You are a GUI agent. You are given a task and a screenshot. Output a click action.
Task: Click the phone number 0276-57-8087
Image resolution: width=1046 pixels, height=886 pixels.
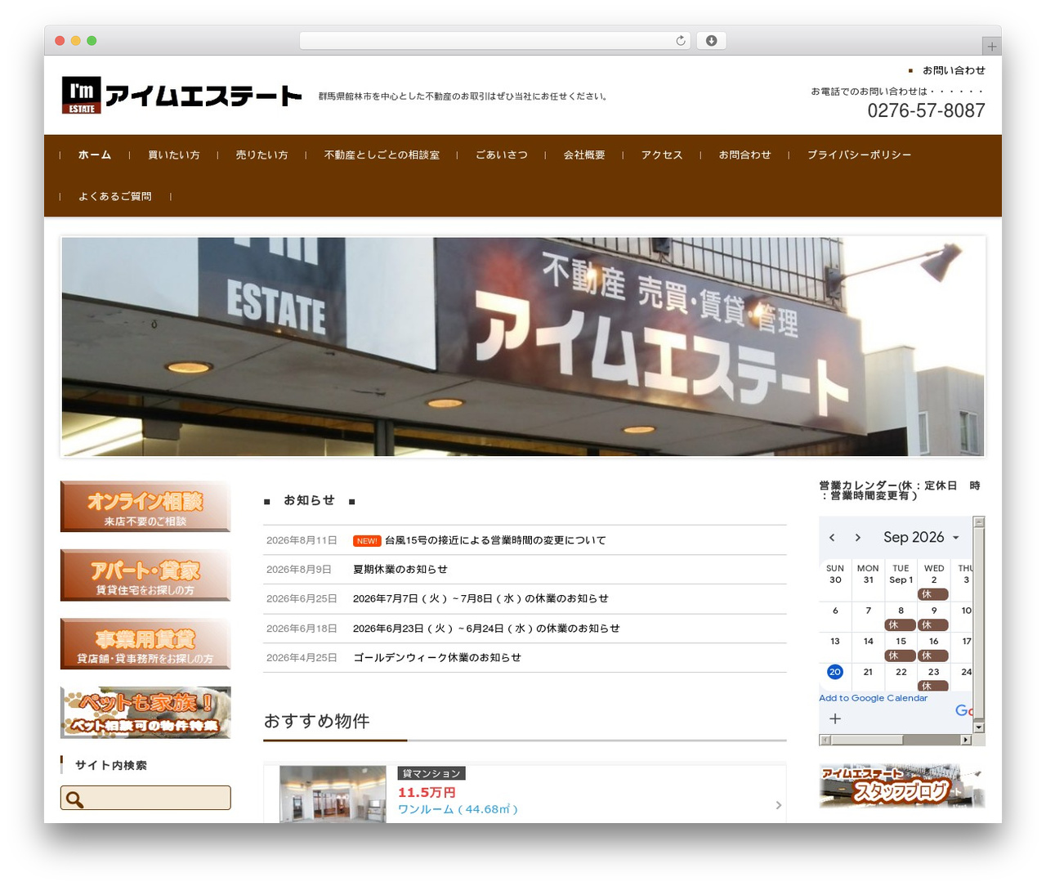(926, 110)
